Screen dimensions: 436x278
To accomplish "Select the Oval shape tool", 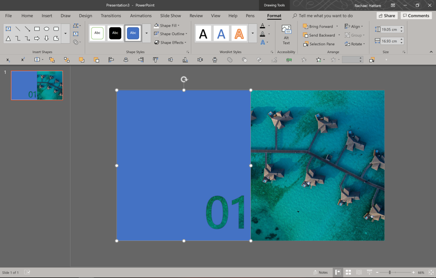I will (x=46, y=29).
